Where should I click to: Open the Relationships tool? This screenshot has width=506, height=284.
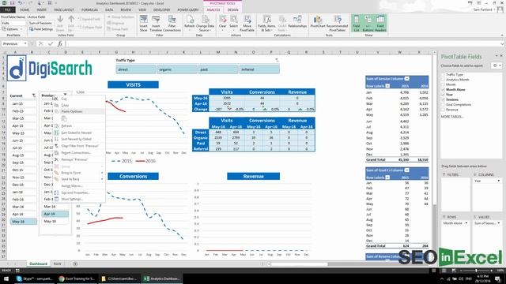pyautogui.click(x=297, y=22)
